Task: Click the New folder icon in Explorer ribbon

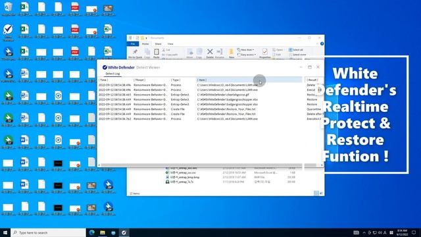Action: pyautogui.click(x=231, y=53)
